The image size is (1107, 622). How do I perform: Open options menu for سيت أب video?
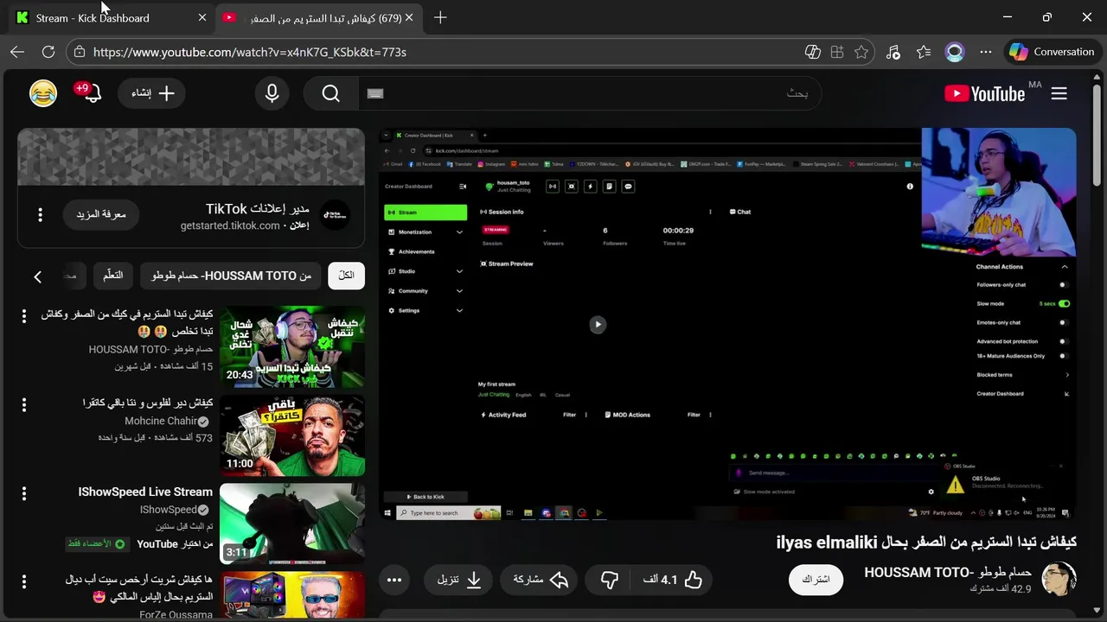[24, 581]
